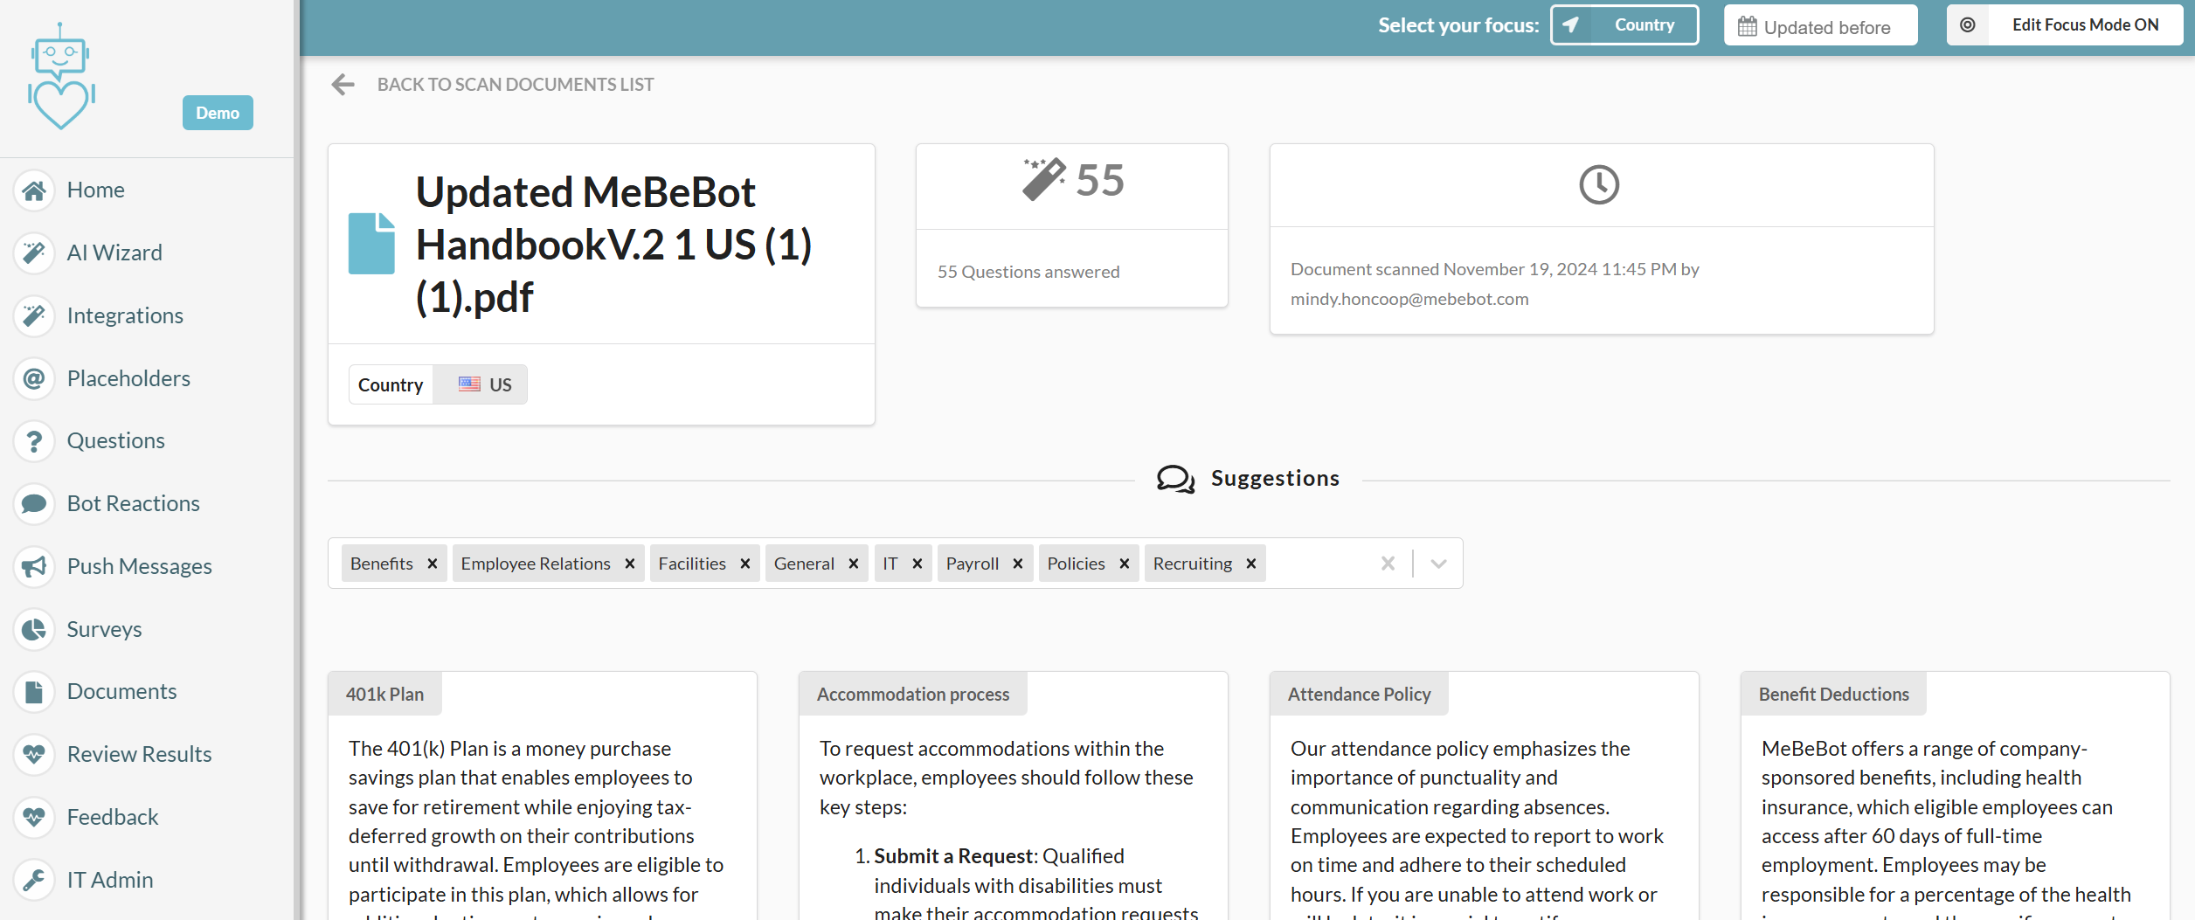Remove the Facilities tag
Viewport: 2195px width, 920px height.
click(745, 564)
